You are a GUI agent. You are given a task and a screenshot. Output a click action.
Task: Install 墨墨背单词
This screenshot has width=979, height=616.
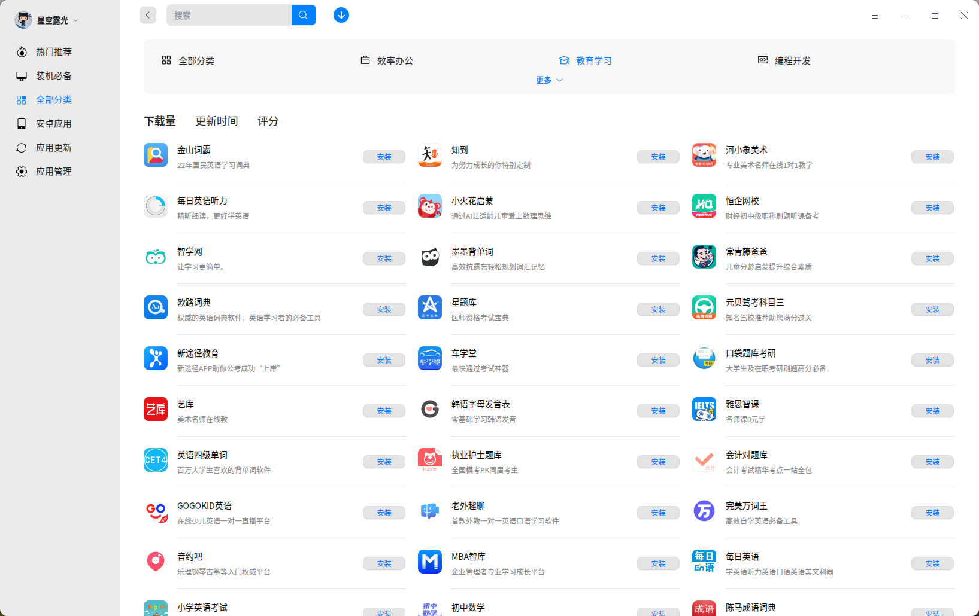[659, 258]
